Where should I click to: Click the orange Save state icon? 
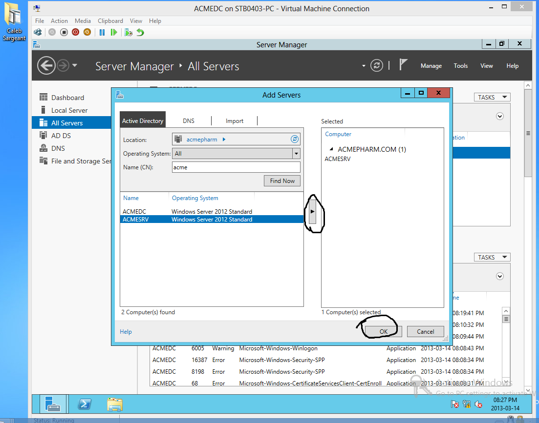pyautogui.click(x=87, y=32)
